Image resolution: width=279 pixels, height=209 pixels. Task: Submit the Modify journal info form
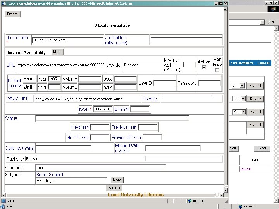coord(114,188)
